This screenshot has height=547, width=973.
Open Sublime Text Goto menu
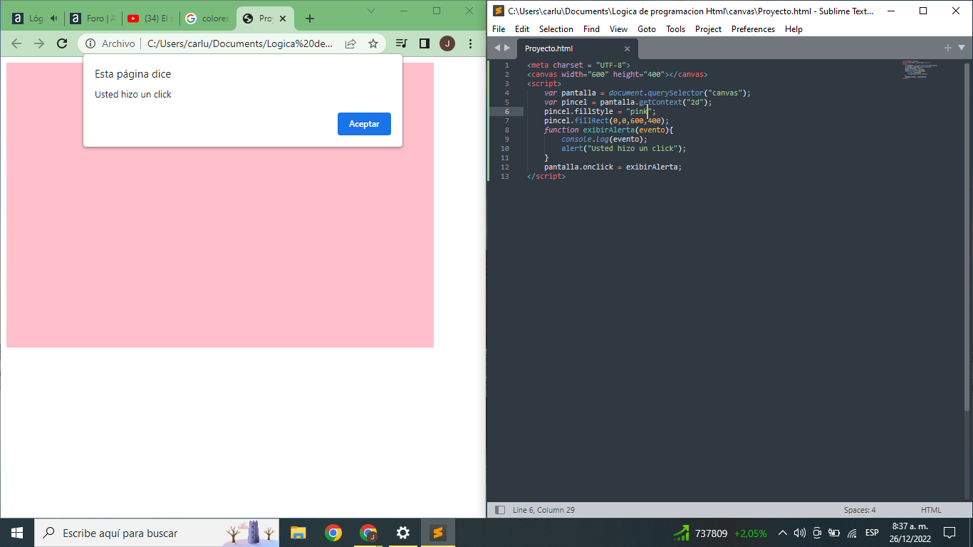(x=647, y=29)
